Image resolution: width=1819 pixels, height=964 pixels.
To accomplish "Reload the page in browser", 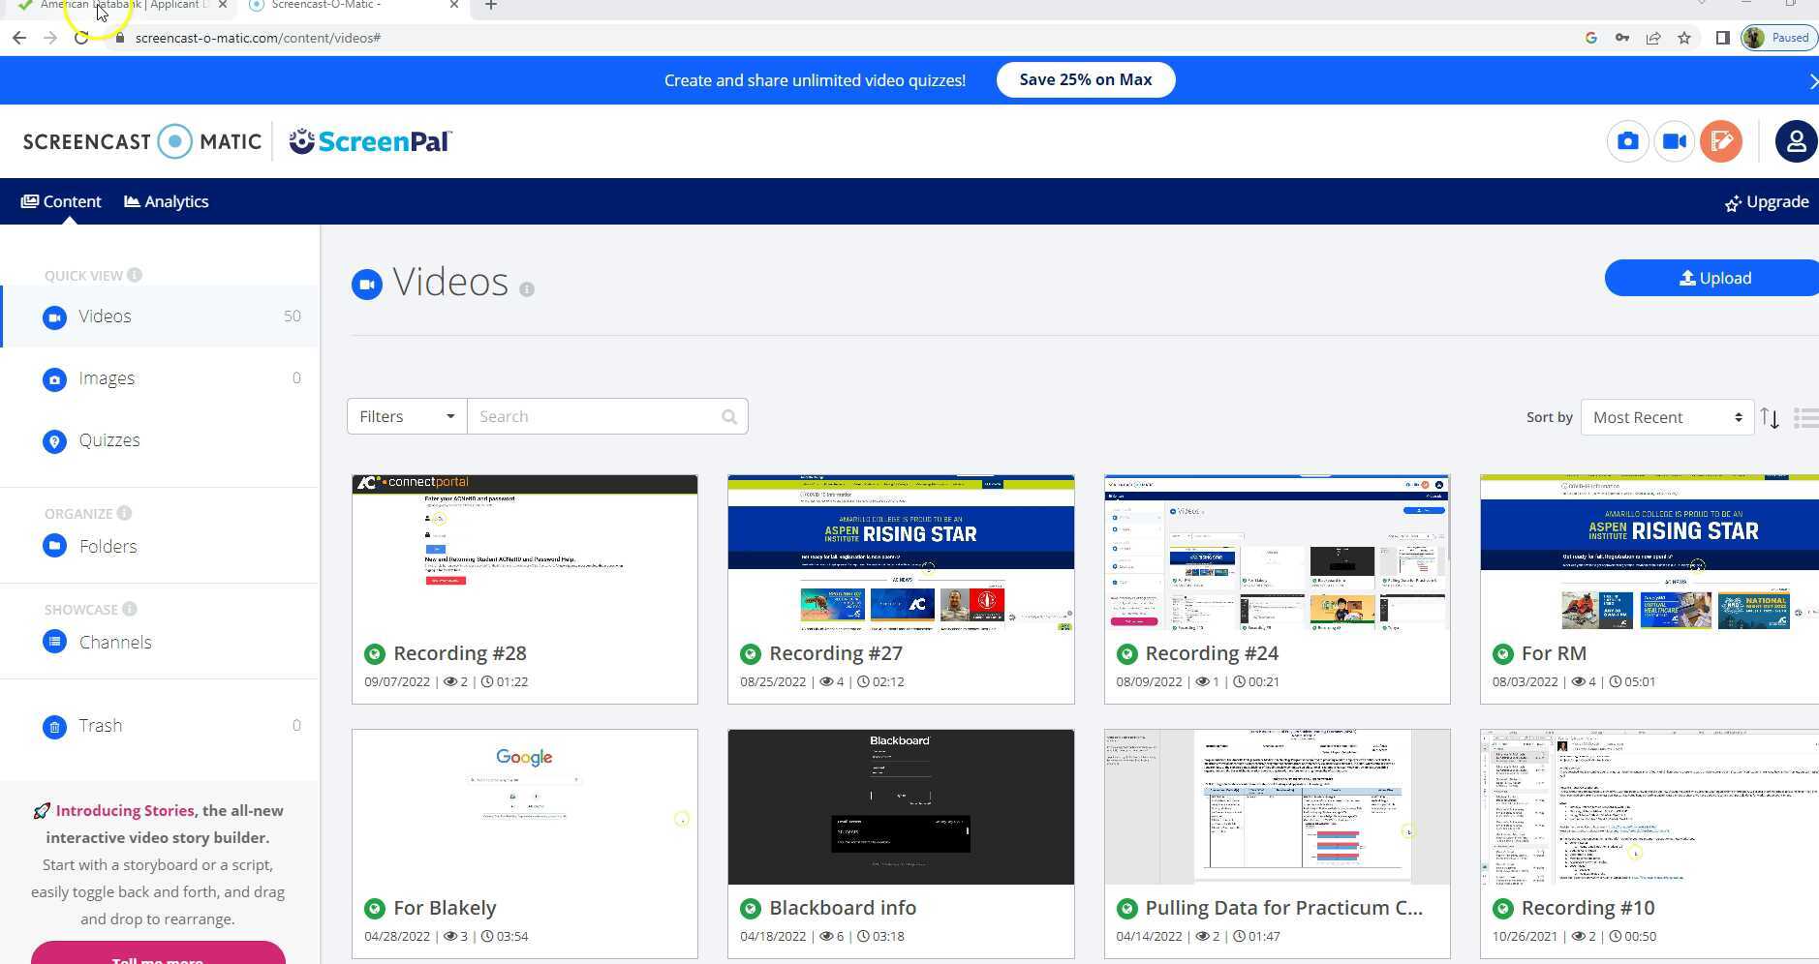I will (x=81, y=38).
